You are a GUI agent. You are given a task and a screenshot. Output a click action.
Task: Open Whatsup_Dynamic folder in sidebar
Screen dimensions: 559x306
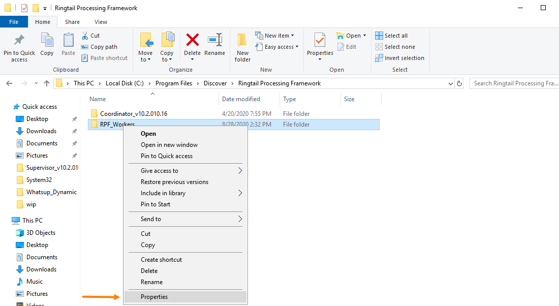tap(51, 192)
